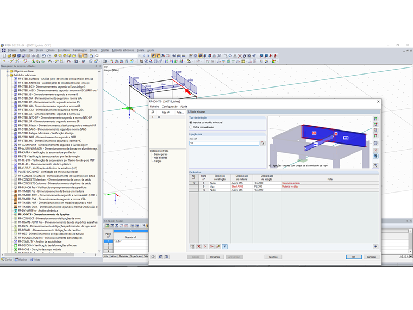Click first icon in Apoios nodais table toolbar
The height and width of the screenshot is (310, 413).
107,226
